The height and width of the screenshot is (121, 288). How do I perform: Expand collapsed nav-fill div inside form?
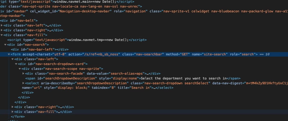tap(12, 112)
